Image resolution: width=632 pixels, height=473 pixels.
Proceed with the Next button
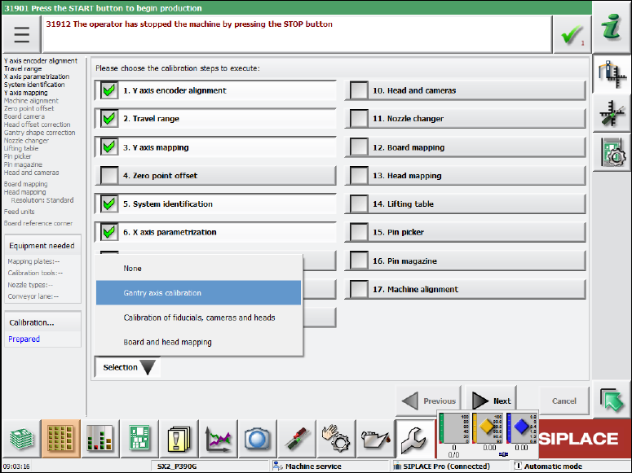(491, 401)
